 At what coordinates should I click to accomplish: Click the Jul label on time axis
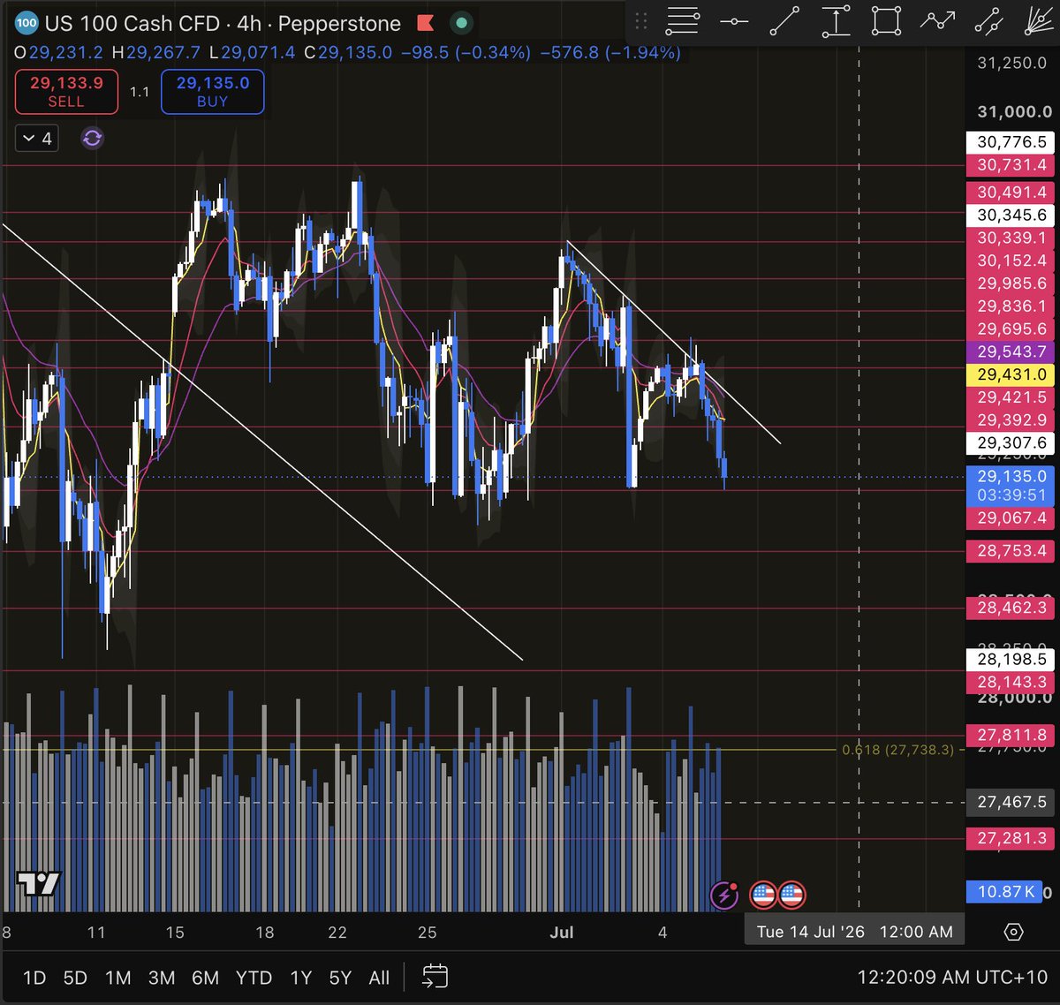click(x=562, y=932)
